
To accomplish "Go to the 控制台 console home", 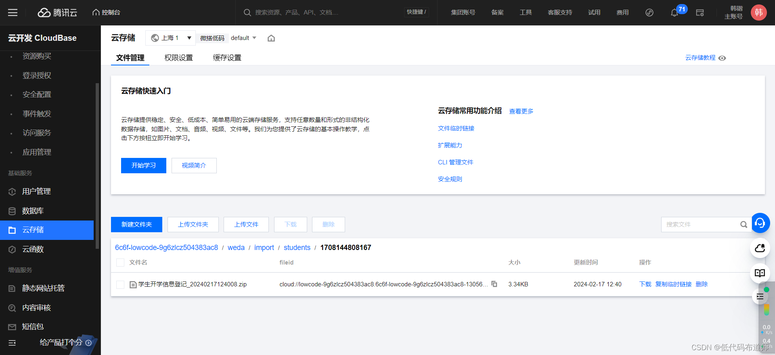I will [107, 13].
